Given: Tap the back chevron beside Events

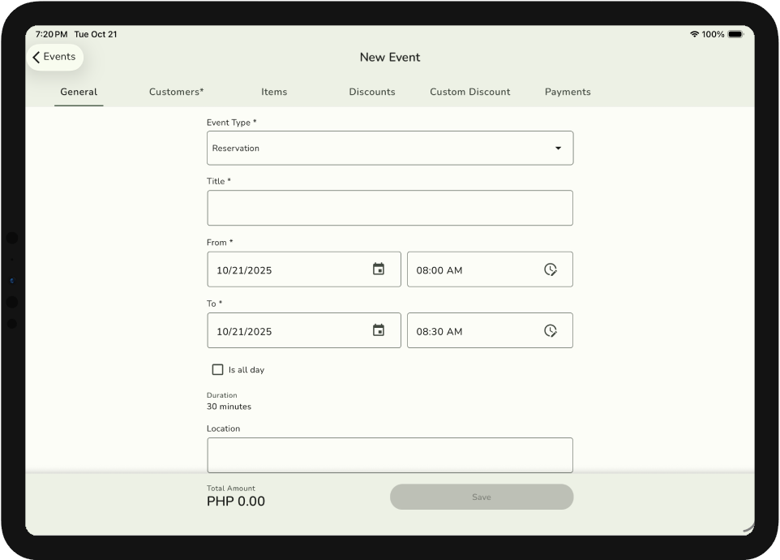Looking at the screenshot, I should pyautogui.click(x=36, y=58).
